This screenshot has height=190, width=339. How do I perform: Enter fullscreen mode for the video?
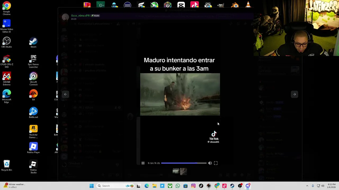[x=216, y=163]
